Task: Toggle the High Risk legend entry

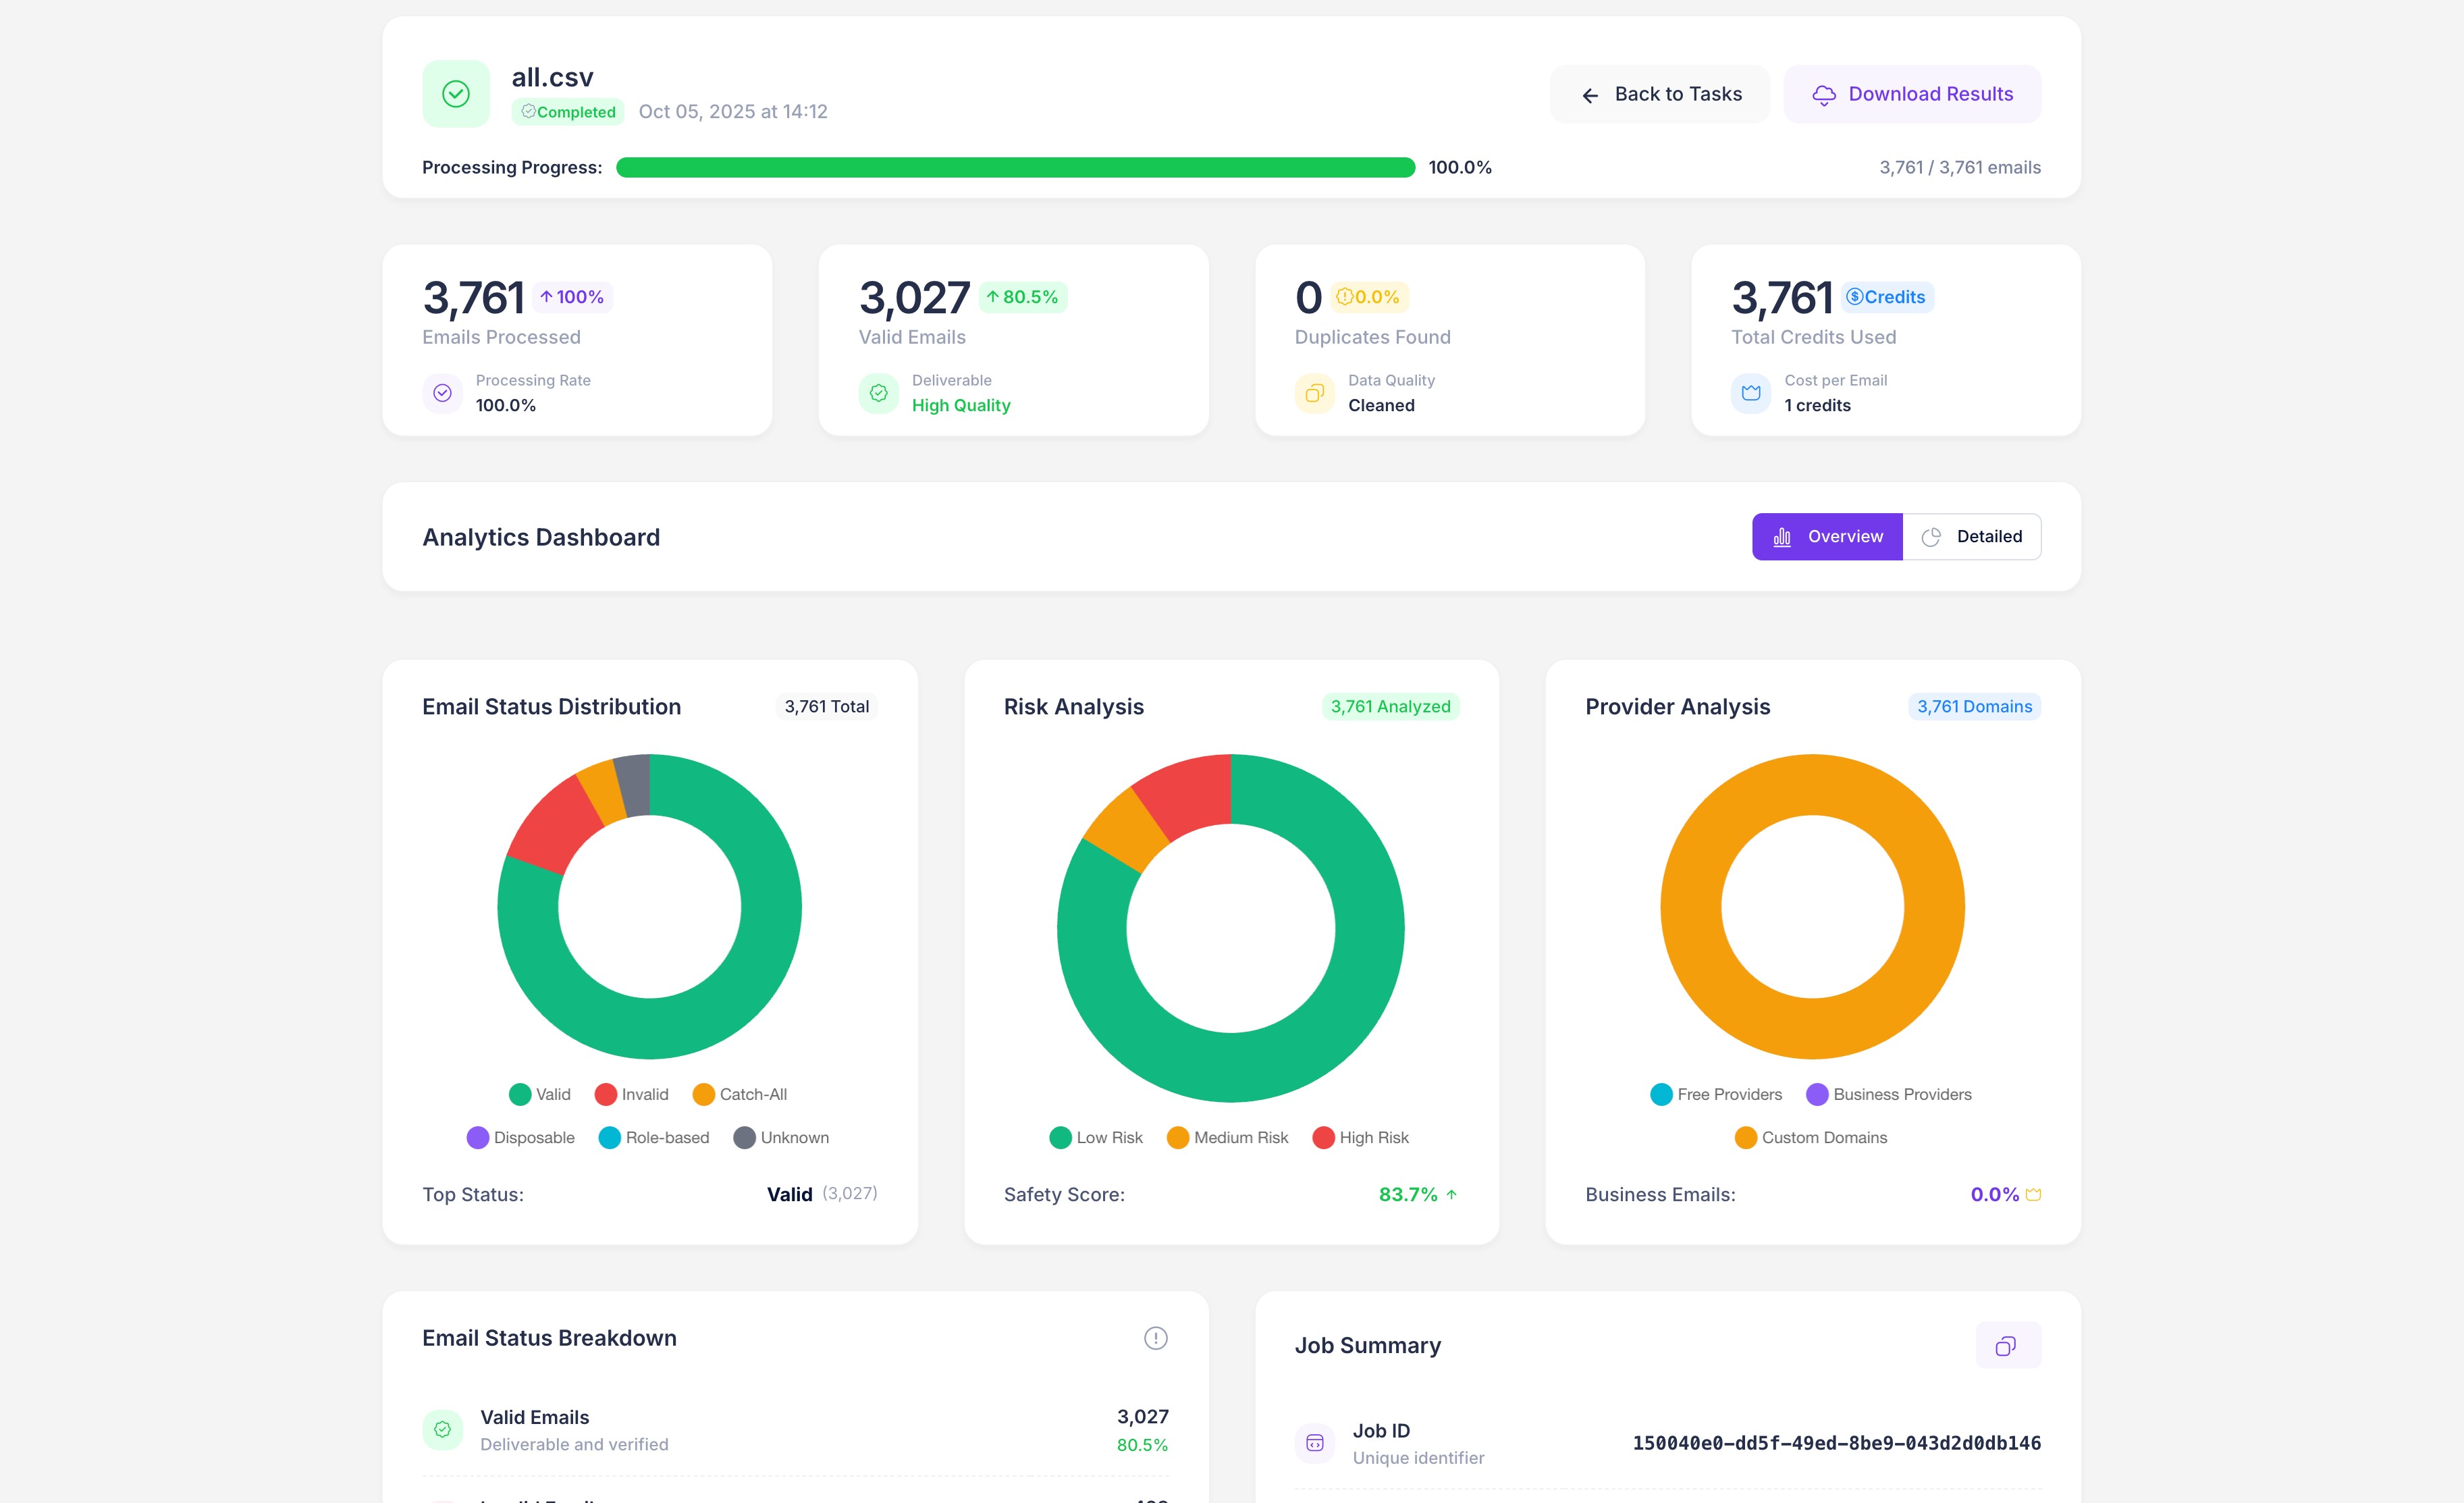Action: click(1360, 1138)
